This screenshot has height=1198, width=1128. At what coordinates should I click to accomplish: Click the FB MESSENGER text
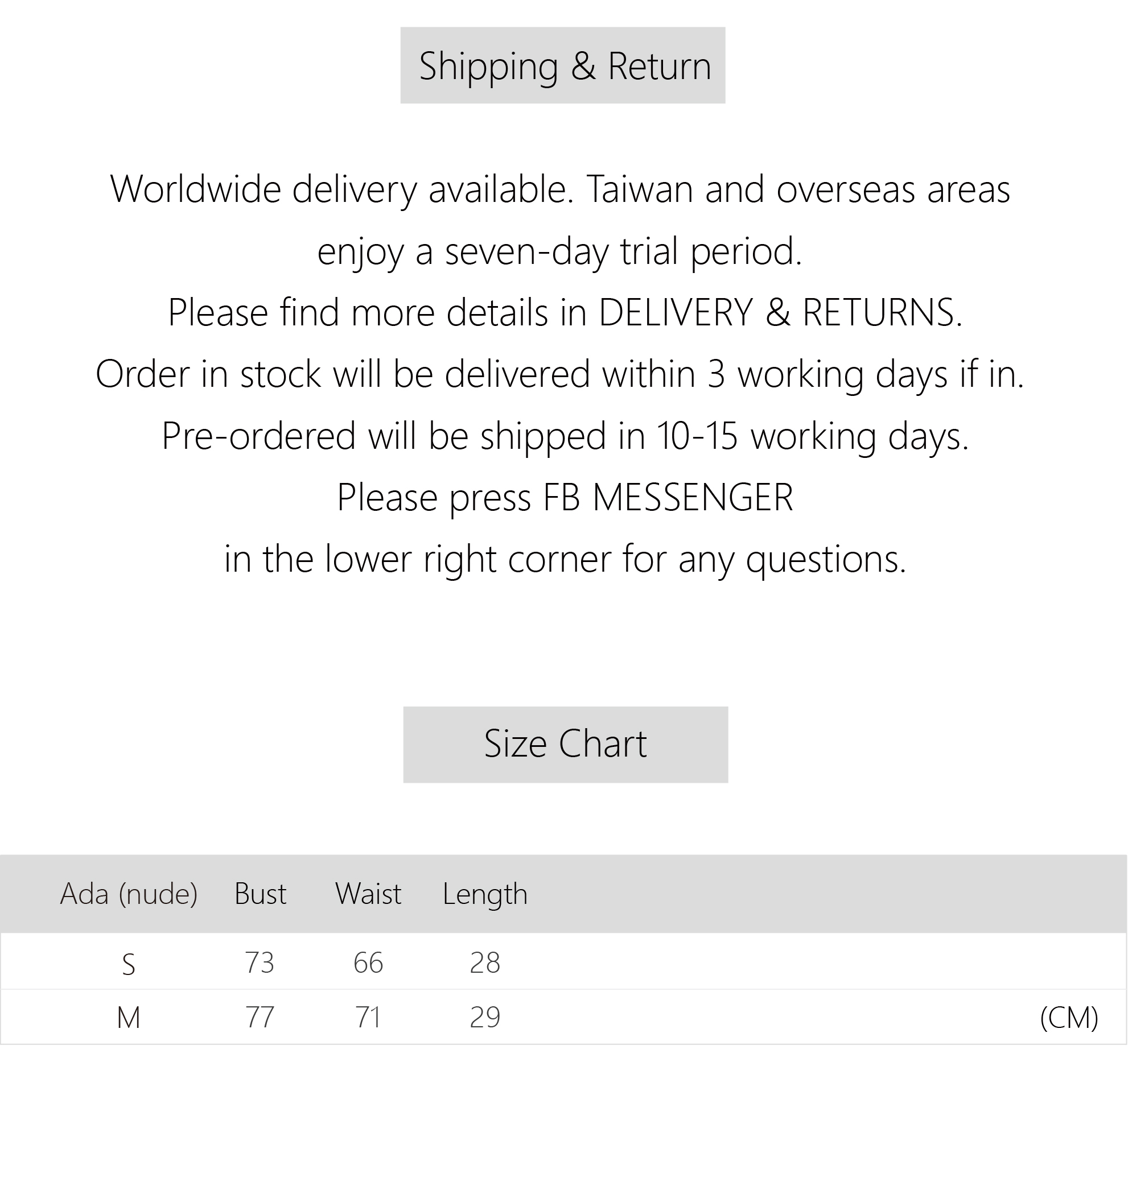click(668, 497)
